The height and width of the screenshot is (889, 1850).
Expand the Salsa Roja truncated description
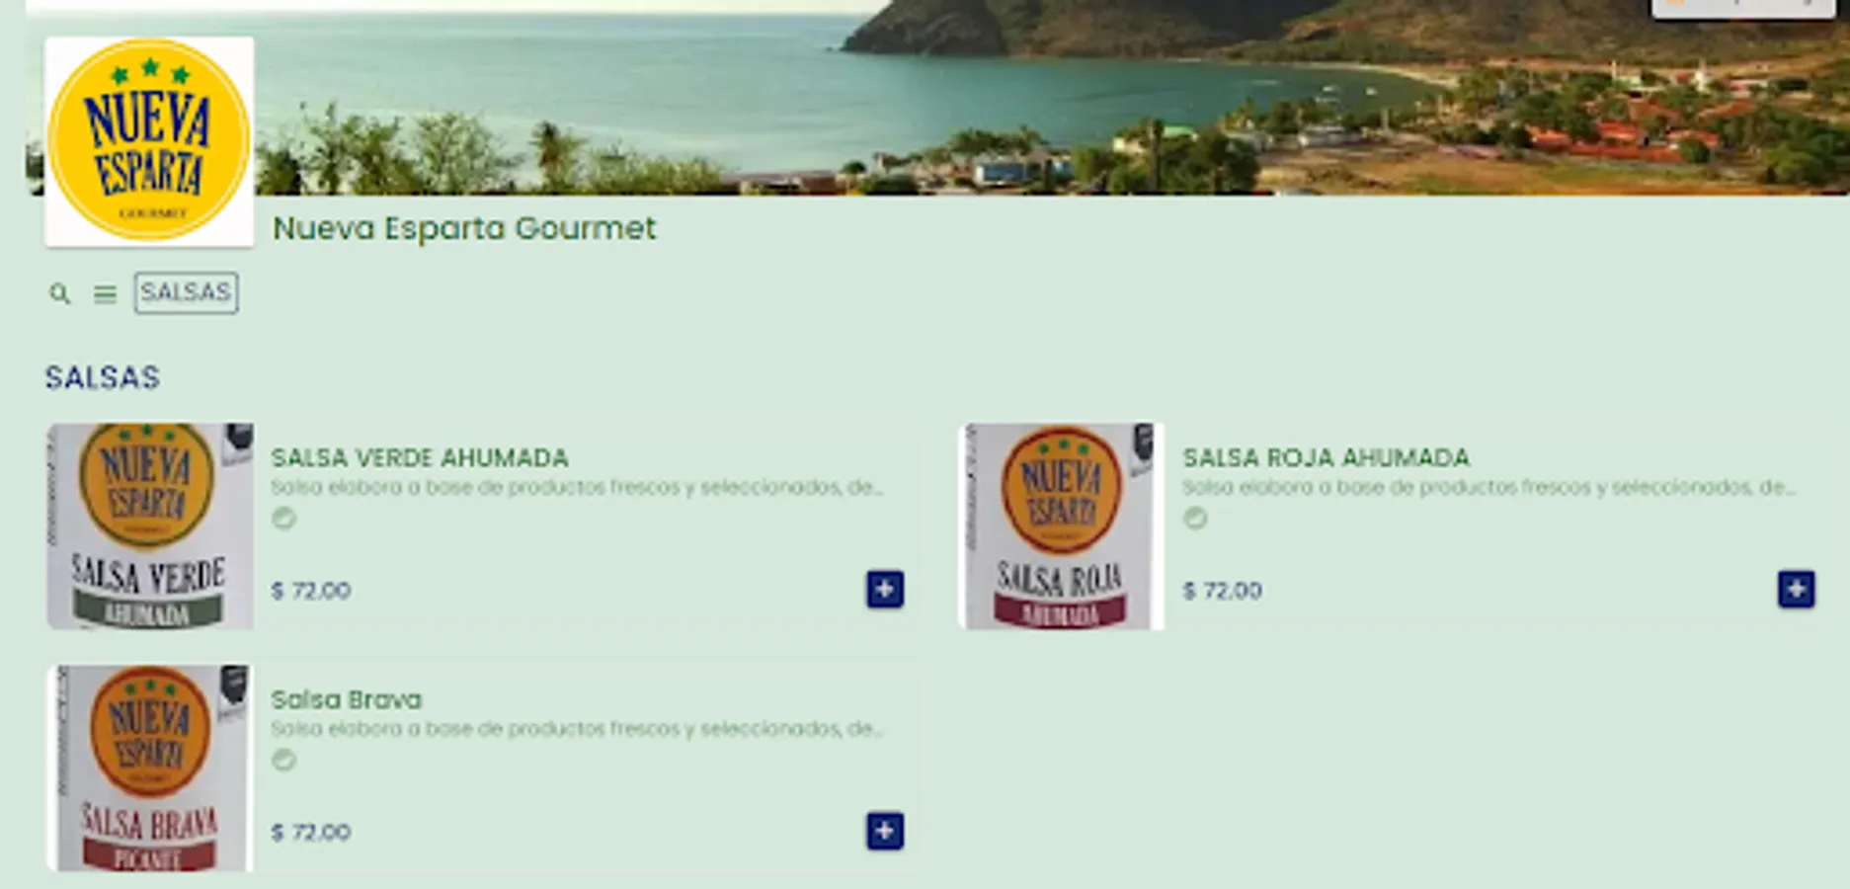[1488, 487]
